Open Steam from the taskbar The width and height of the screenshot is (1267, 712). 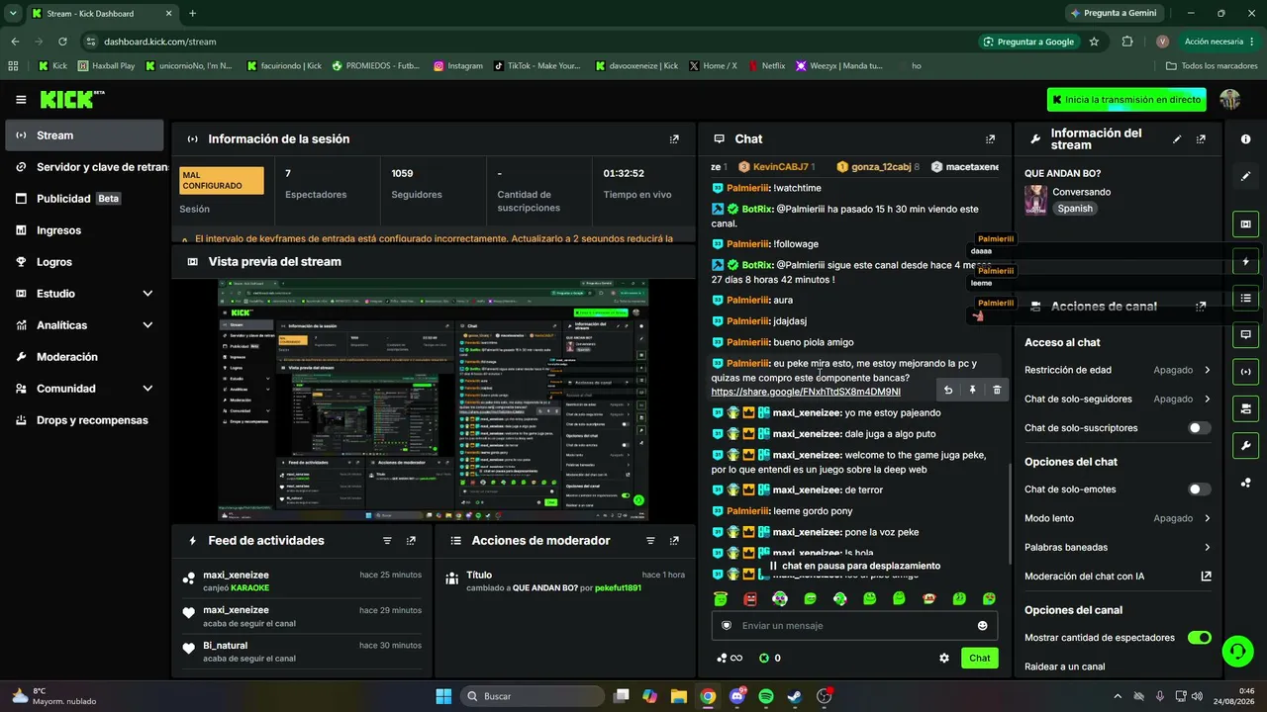795,696
